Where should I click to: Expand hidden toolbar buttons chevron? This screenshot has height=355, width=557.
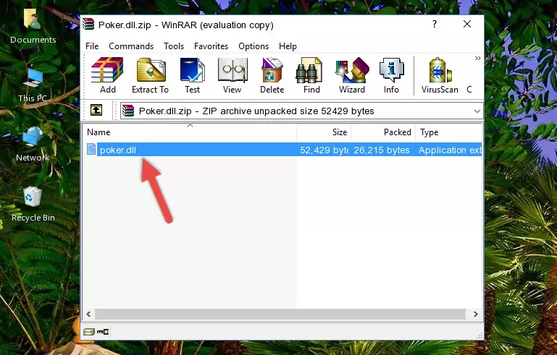point(478,58)
